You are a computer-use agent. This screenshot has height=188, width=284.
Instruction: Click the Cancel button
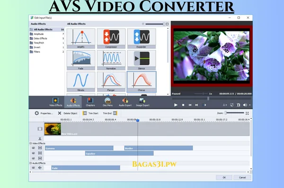pos(242,178)
